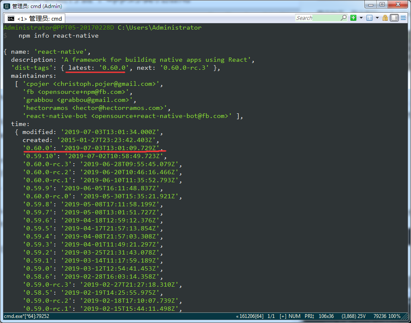Click the '[+]' indicator in status bar
The image size is (411, 323).
(283, 316)
